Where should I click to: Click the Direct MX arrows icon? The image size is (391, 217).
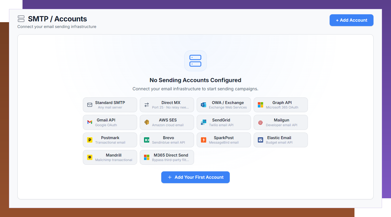click(147, 105)
